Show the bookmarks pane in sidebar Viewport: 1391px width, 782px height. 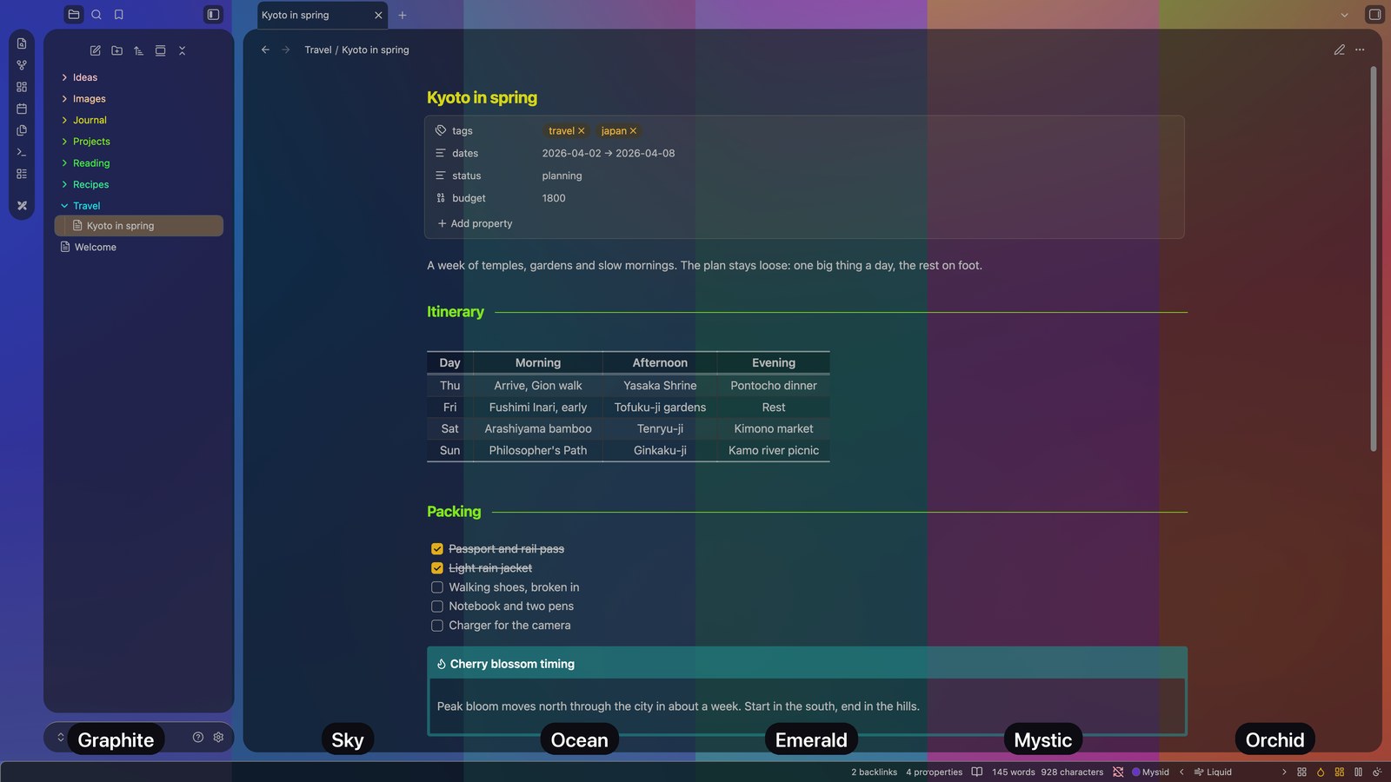click(x=119, y=15)
